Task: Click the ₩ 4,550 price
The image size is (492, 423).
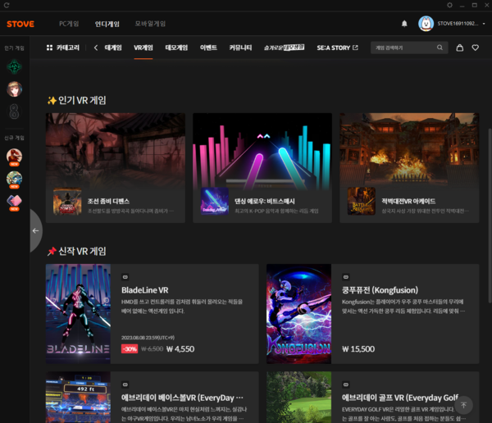Action: (180, 349)
